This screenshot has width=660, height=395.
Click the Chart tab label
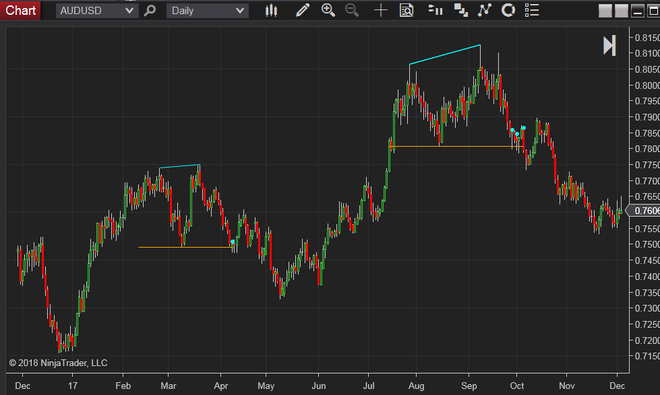[20, 10]
